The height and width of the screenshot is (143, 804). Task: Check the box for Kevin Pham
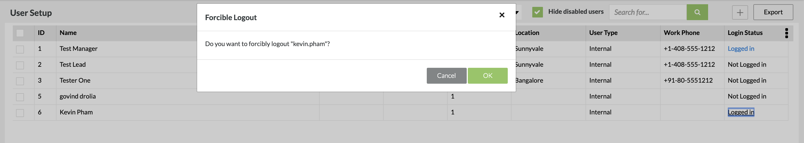(20, 113)
